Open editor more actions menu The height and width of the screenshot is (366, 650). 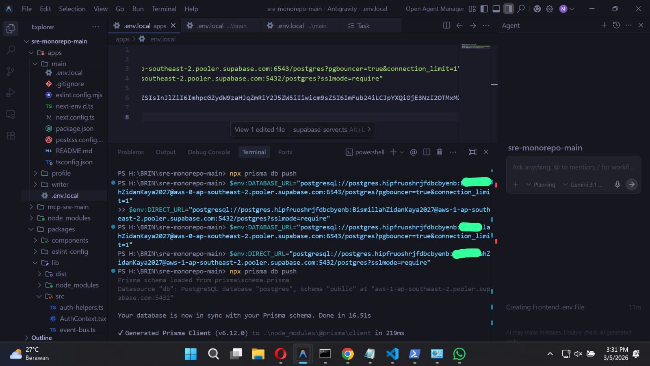coord(486,26)
